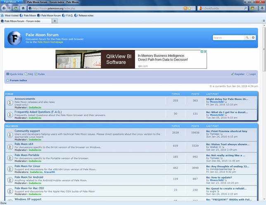Click the F.A.Q. forum status icon
This screenshot has width=266, height=205.
click(x=10, y=115)
